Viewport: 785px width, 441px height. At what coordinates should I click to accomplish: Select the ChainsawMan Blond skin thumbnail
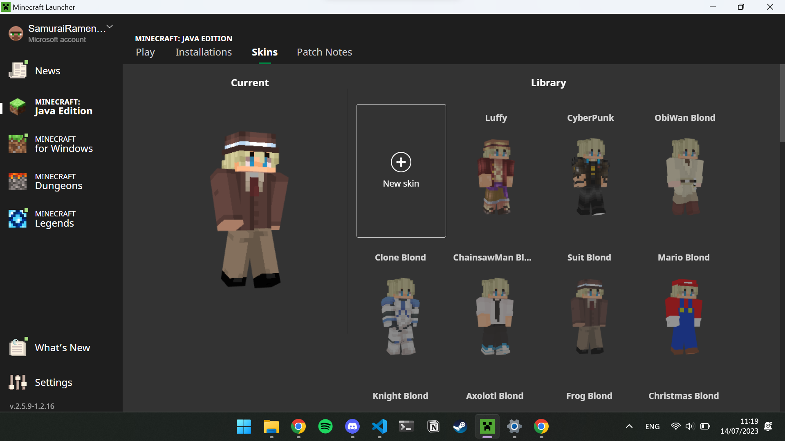click(x=495, y=316)
